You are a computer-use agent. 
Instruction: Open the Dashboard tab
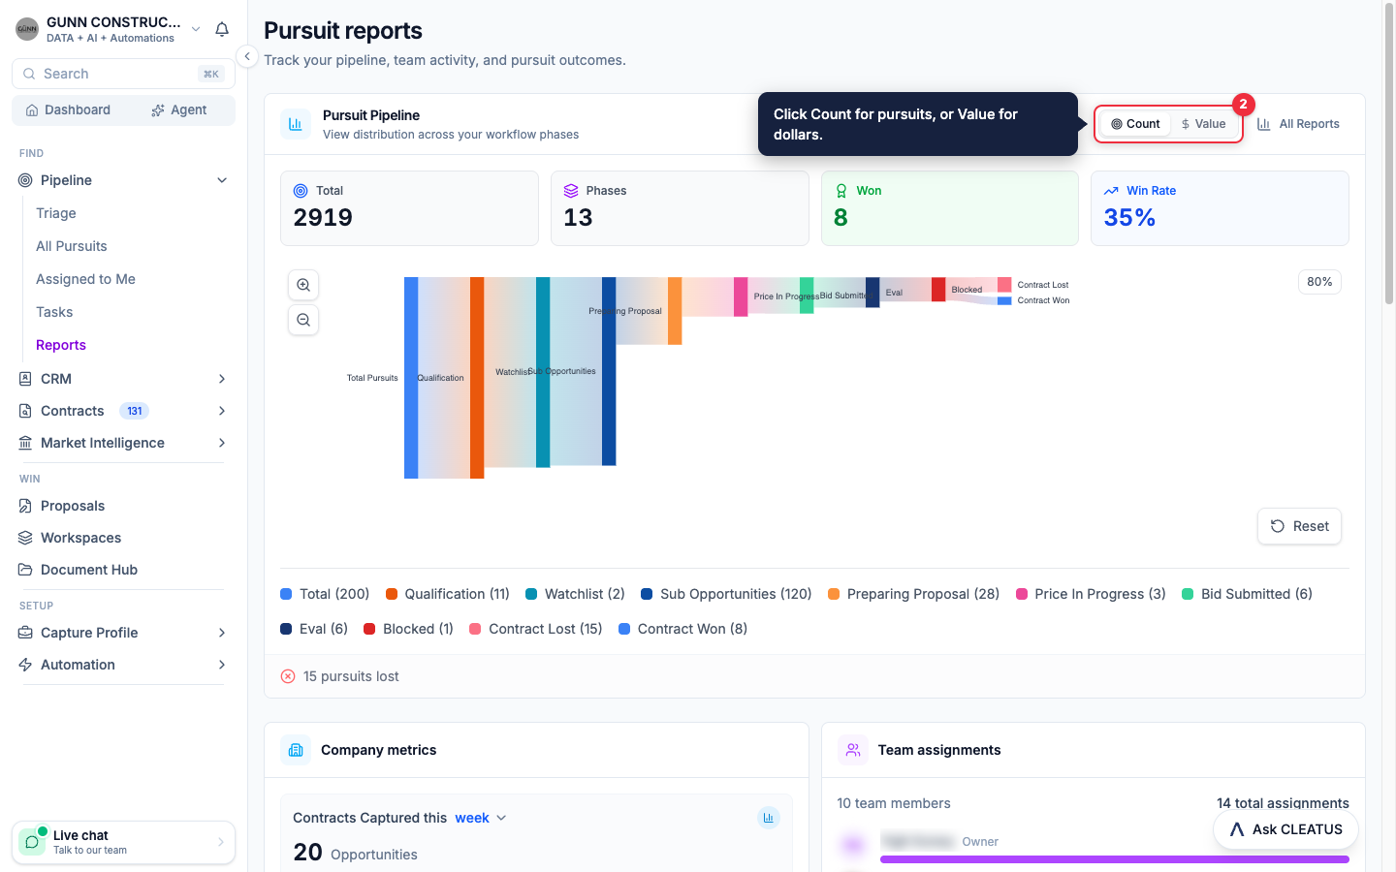point(68,110)
